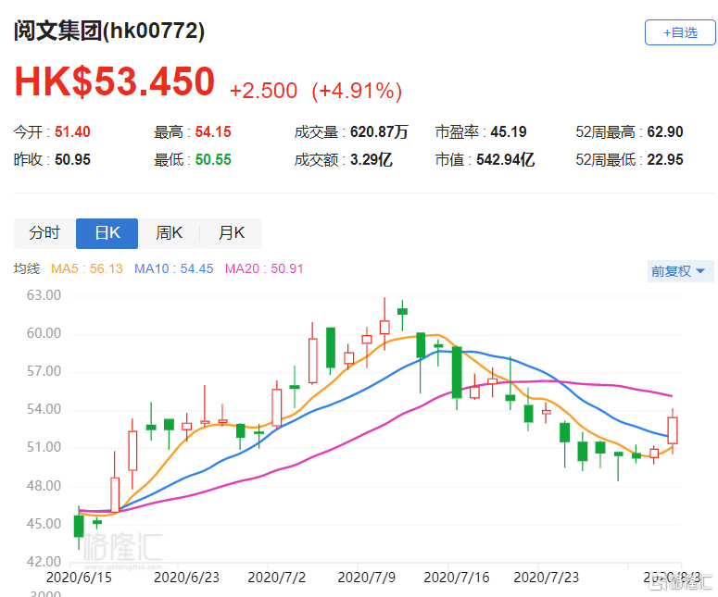Select the 日K daily candlestick tab
Viewport: 718px width, 597px height.
coord(107,233)
